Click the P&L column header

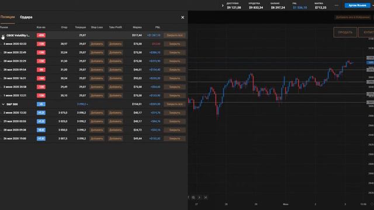click(157, 27)
